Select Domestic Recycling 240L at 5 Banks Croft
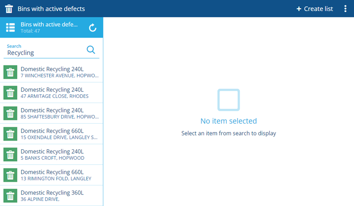The width and height of the screenshot is (354, 206). 51,154
